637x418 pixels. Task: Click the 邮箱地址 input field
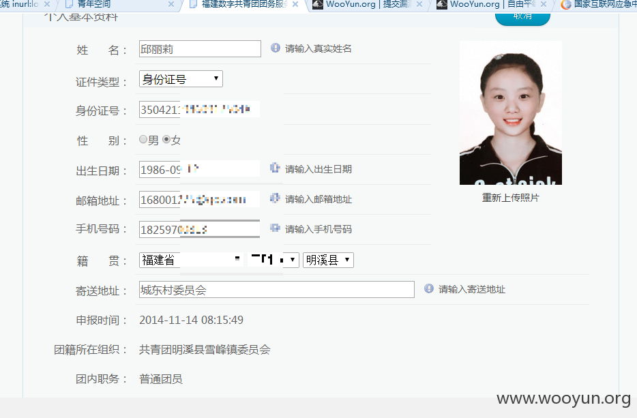pos(200,199)
